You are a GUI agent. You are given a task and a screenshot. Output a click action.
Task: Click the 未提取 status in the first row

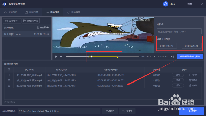tap(156, 75)
